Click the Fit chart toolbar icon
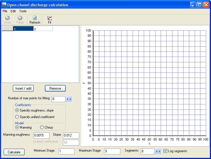 [50, 20]
